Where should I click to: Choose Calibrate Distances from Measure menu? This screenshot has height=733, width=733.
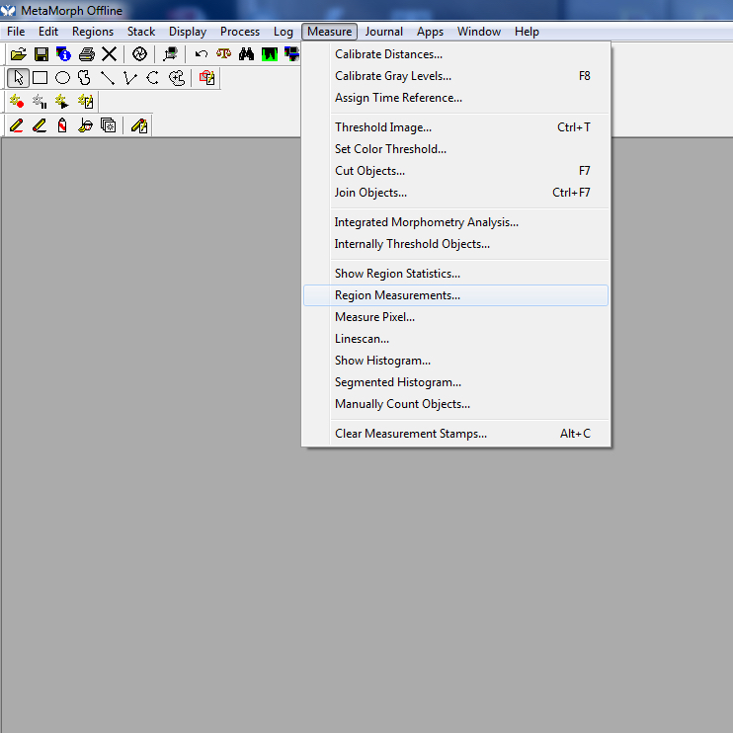pos(455,54)
